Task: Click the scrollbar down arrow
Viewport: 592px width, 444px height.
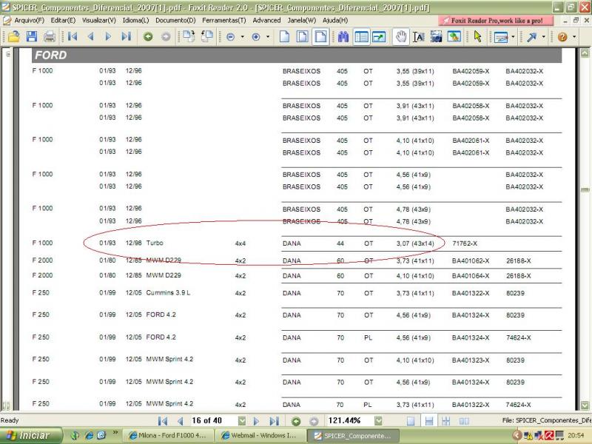Action: click(585, 405)
